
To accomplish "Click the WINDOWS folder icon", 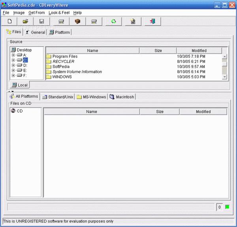I will (49, 77).
